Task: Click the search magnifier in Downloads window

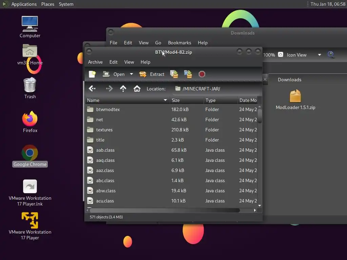Action: tap(331, 55)
